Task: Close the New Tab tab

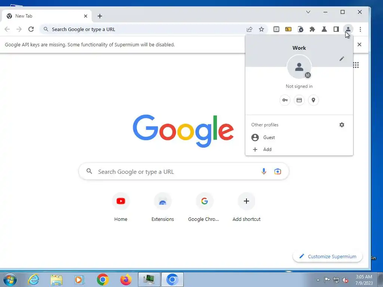Action: click(86, 16)
